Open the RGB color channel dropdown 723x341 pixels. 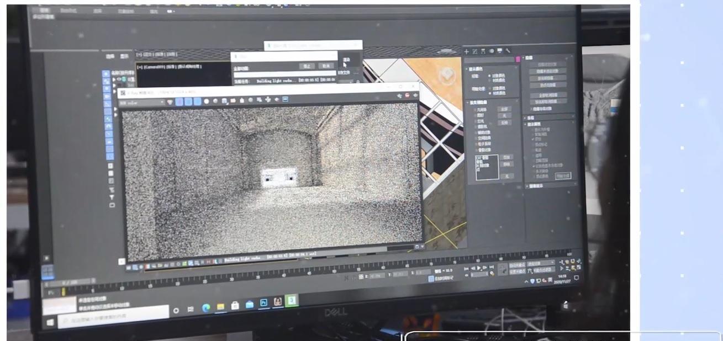click(x=142, y=102)
